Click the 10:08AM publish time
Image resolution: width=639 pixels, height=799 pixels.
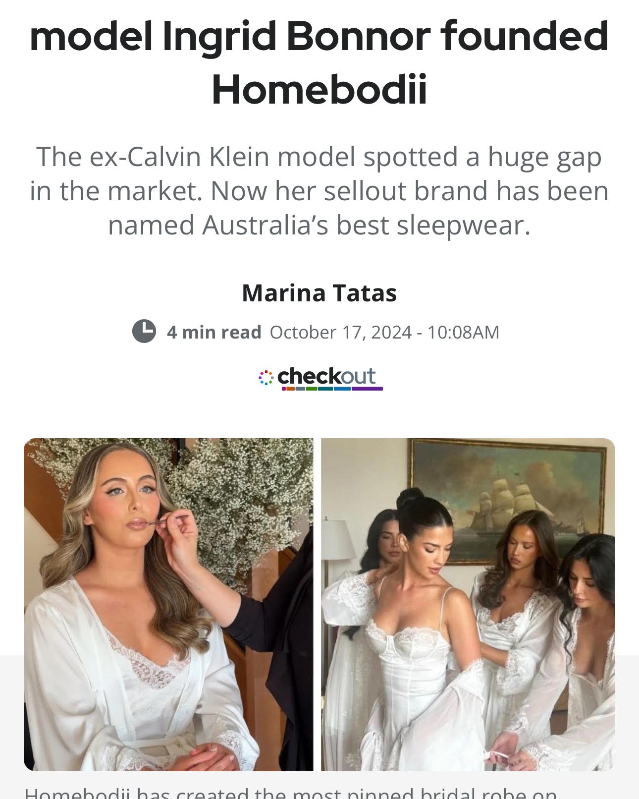[x=463, y=332]
